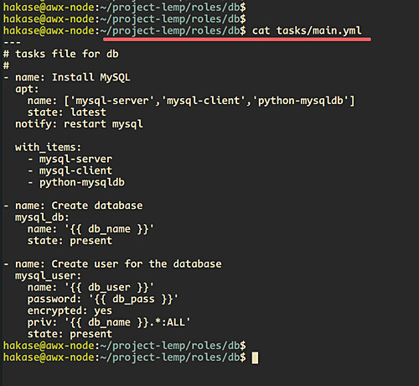Click the 'priv:' line with .*:ALL
Image resolution: width=419 pixels, height=386 pixels.
[109, 322]
